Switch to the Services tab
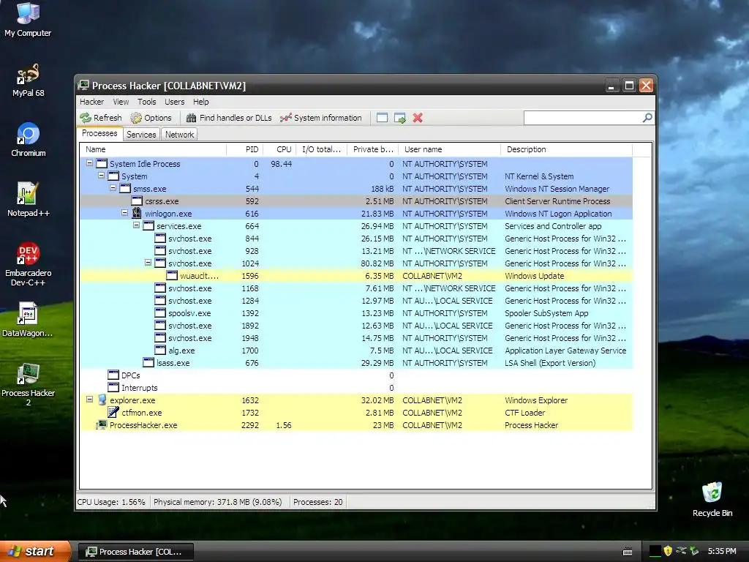 click(x=141, y=135)
